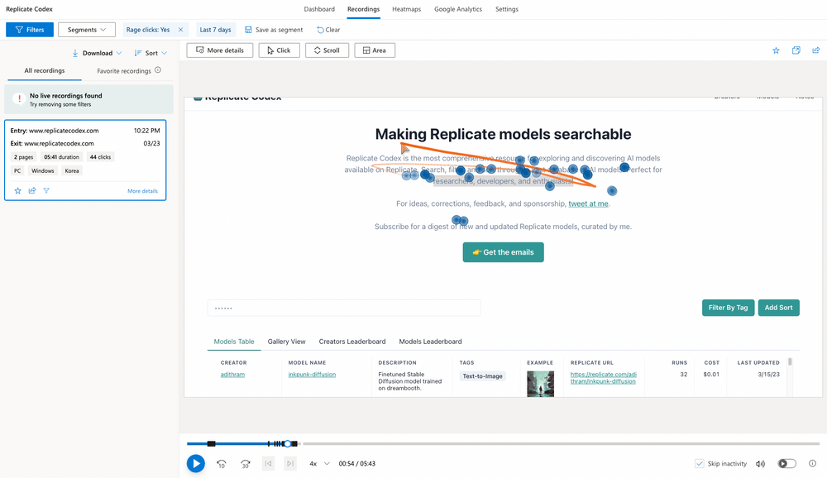827x478 pixels.
Task: Select the Scroll heatmap button
Action: point(327,50)
